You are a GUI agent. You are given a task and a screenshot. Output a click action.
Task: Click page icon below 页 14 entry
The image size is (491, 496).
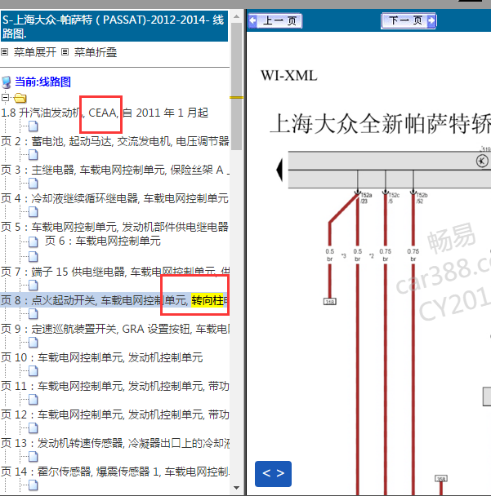pyautogui.click(x=33, y=485)
